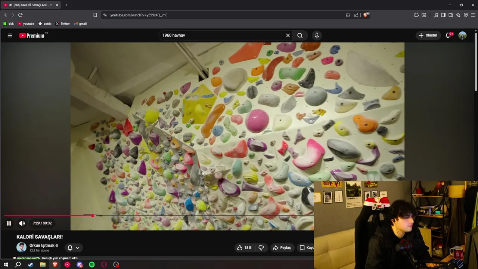Reload the page with the refresh icon
Image resolution: width=478 pixels, height=269 pixels.
click(20, 15)
